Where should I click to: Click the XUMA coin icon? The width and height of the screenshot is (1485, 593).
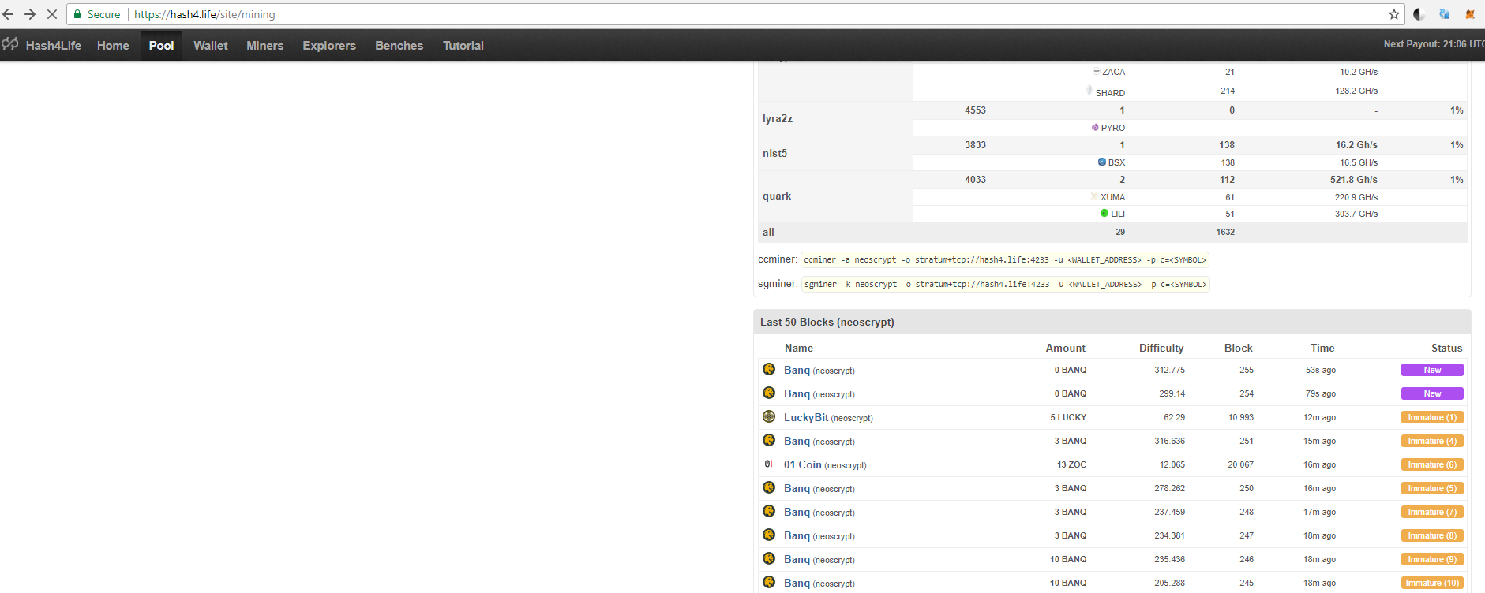(1094, 196)
